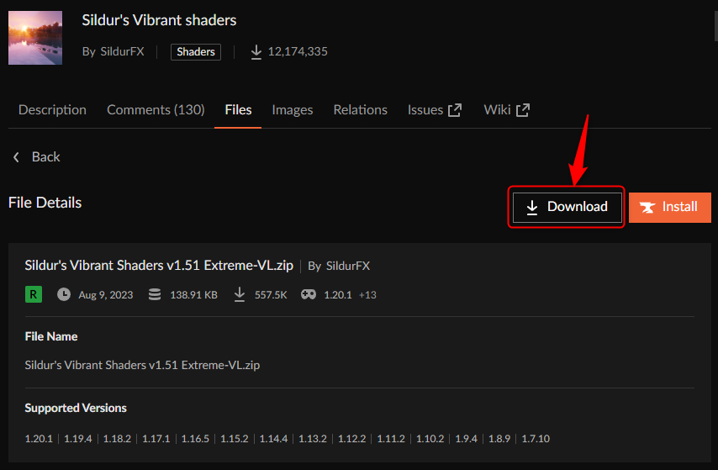Click the total downloads arrow icon in the header

click(256, 52)
